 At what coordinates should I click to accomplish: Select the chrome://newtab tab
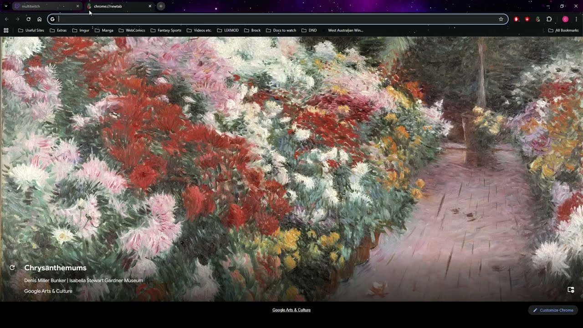coord(118,6)
